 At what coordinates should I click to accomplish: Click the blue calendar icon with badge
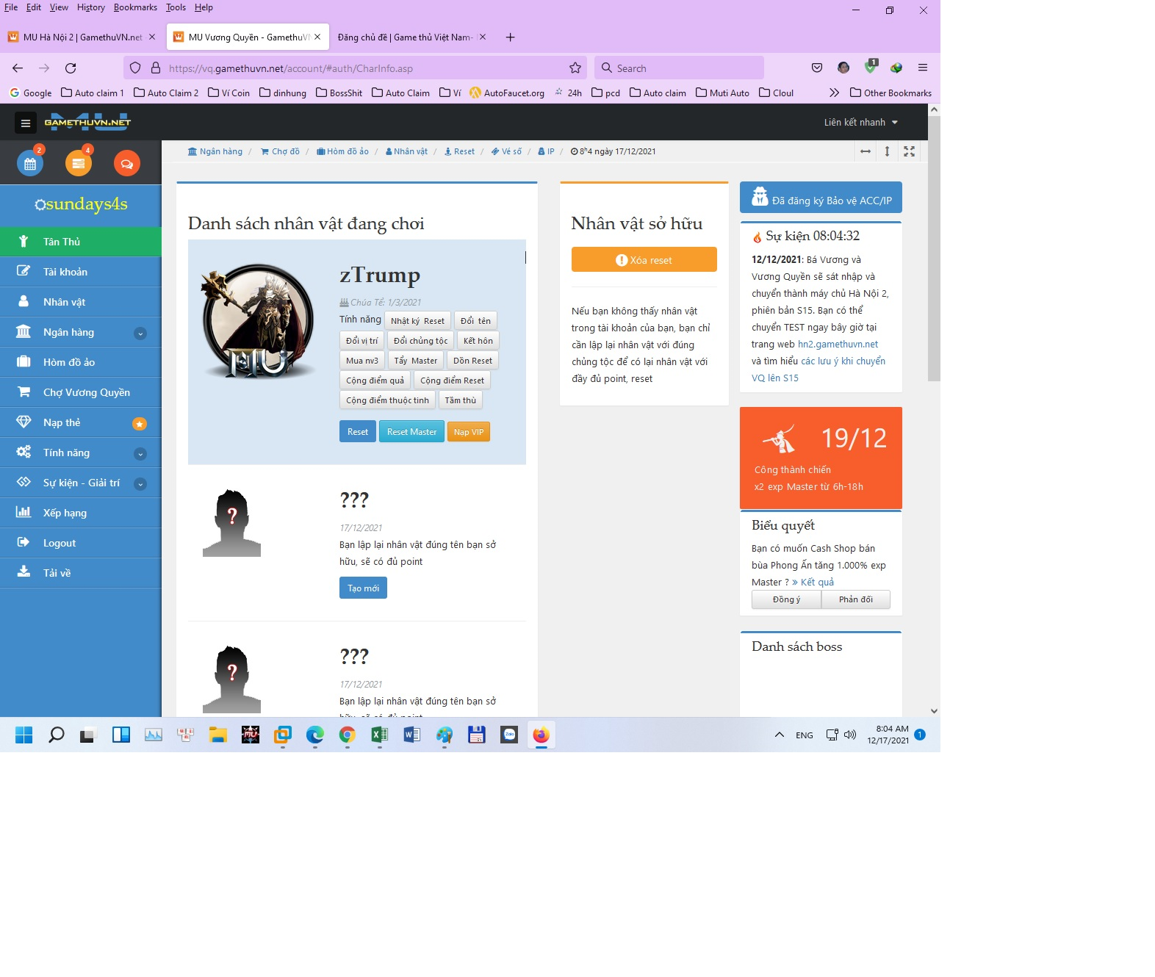[x=30, y=164]
